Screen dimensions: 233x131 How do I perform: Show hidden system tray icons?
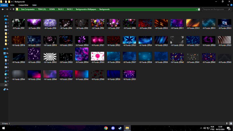201,128
